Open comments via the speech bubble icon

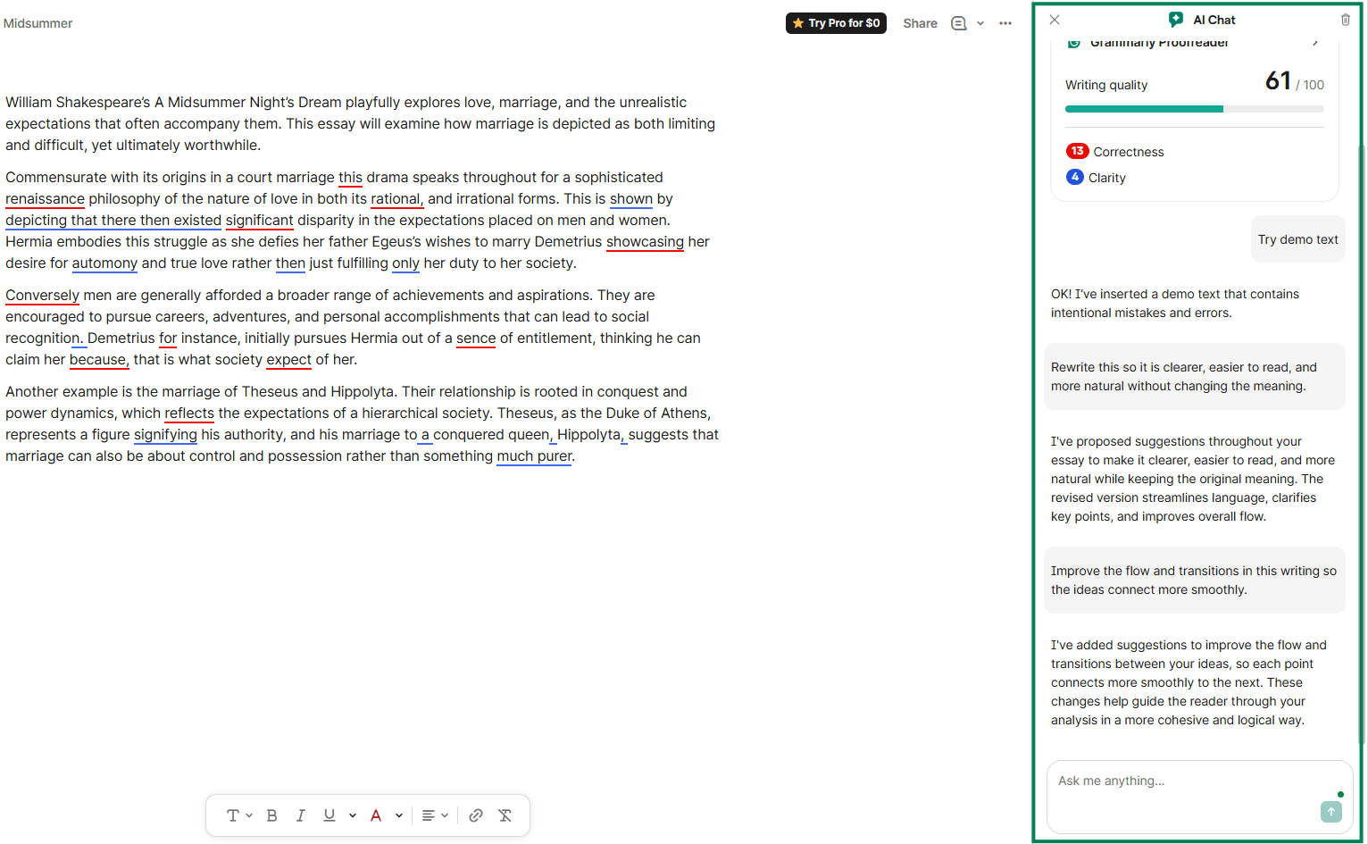(958, 23)
